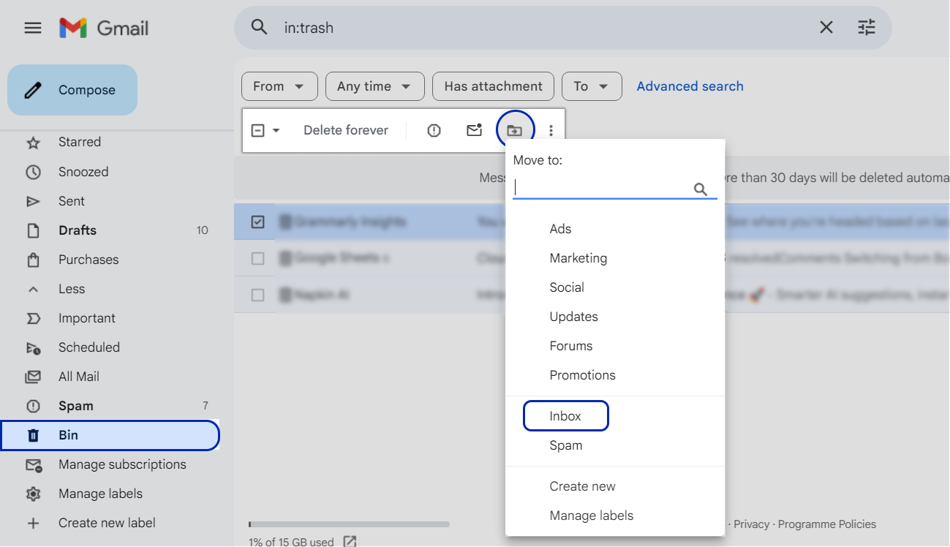Mark selection as unread via envelope icon
This screenshot has width=950, height=547.
[473, 129]
